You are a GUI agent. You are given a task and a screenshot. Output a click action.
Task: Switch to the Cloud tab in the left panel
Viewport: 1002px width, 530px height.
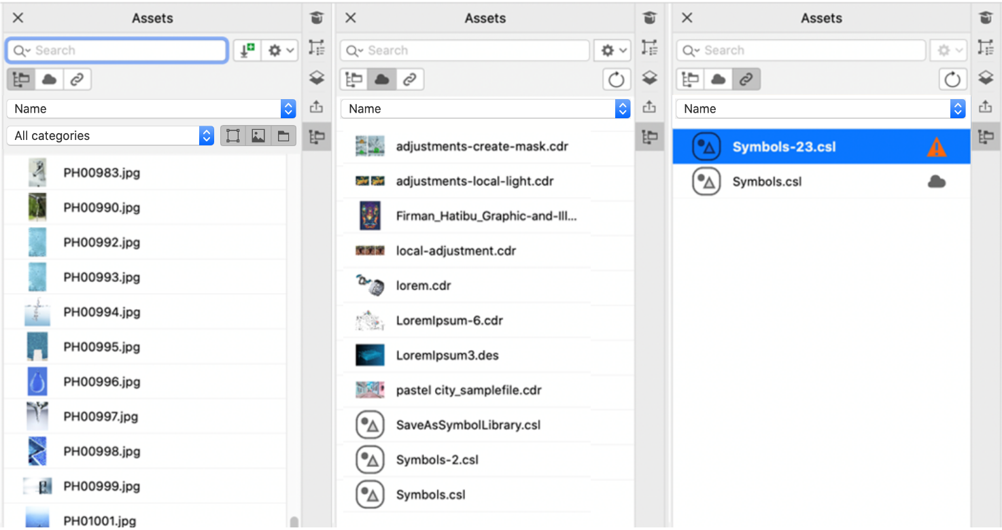coord(49,79)
